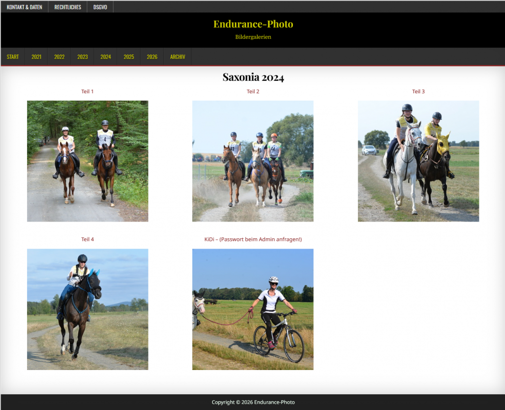Open the 2025 galleries menu
Viewport: 505px width, 410px height.
coord(129,57)
